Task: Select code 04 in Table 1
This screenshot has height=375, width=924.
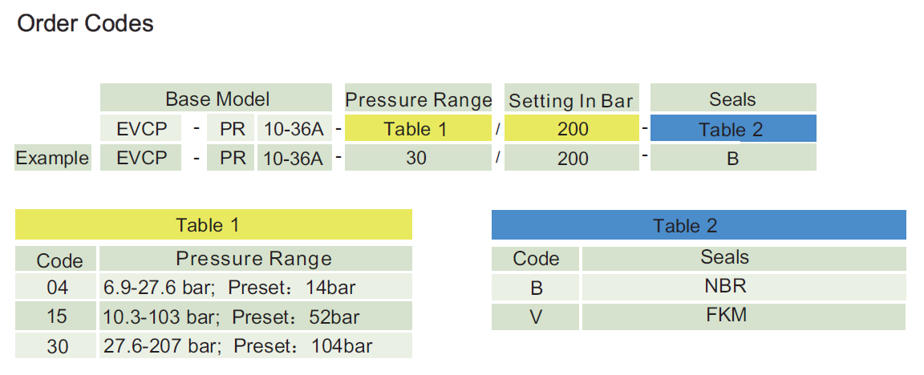Action: pyautogui.click(x=58, y=287)
